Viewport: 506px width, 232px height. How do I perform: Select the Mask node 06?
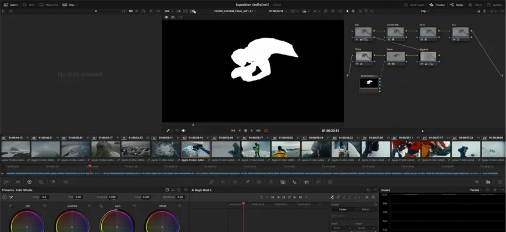click(395, 57)
